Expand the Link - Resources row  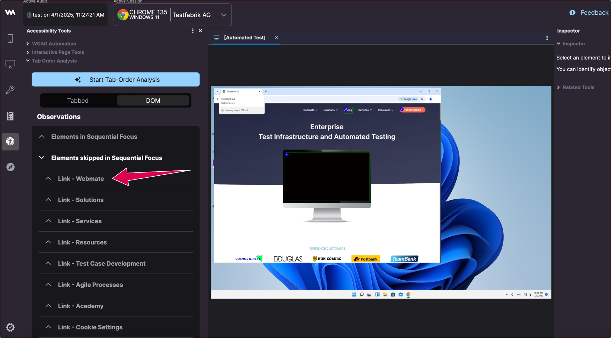point(116,242)
